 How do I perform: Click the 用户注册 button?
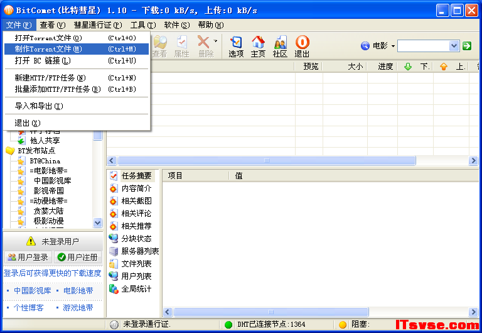pos(78,257)
